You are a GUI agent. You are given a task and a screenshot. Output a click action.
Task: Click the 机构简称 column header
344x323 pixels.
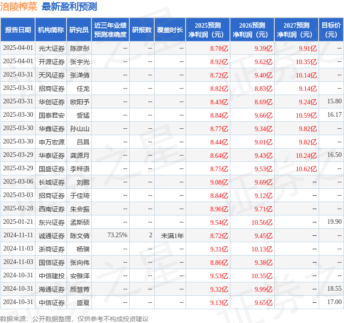pyautogui.click(x=51, y=30)
